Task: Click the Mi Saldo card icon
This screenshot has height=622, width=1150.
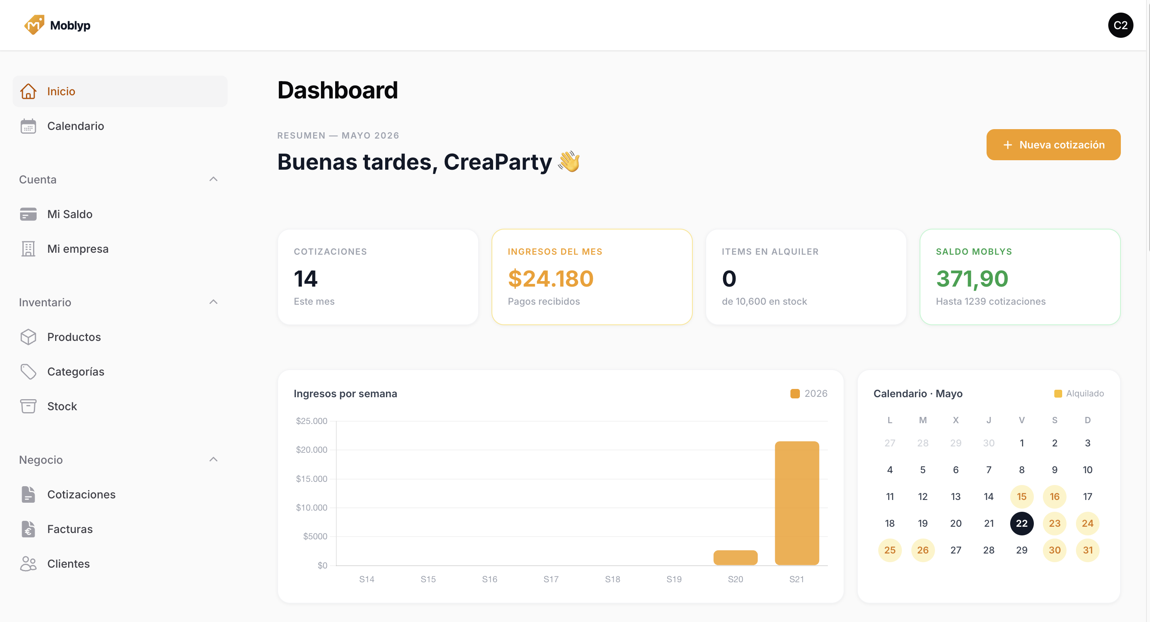Action: click(x=28, y=214)
